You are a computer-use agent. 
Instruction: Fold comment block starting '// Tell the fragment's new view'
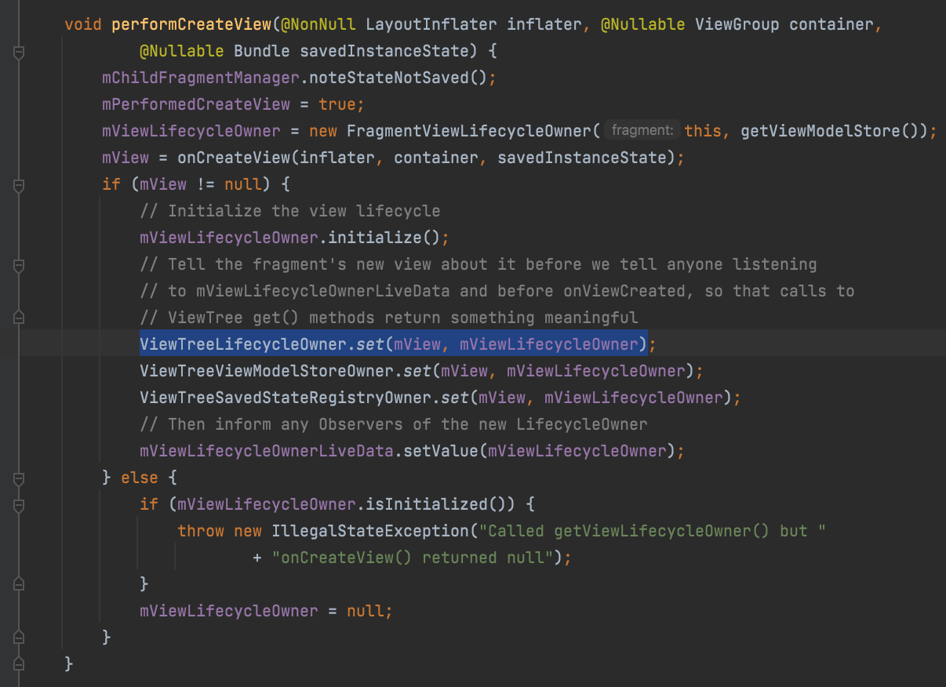click(x=19, y=266)
